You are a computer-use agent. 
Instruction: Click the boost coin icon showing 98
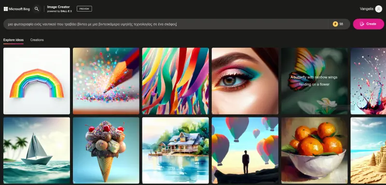tap(335, 24)
